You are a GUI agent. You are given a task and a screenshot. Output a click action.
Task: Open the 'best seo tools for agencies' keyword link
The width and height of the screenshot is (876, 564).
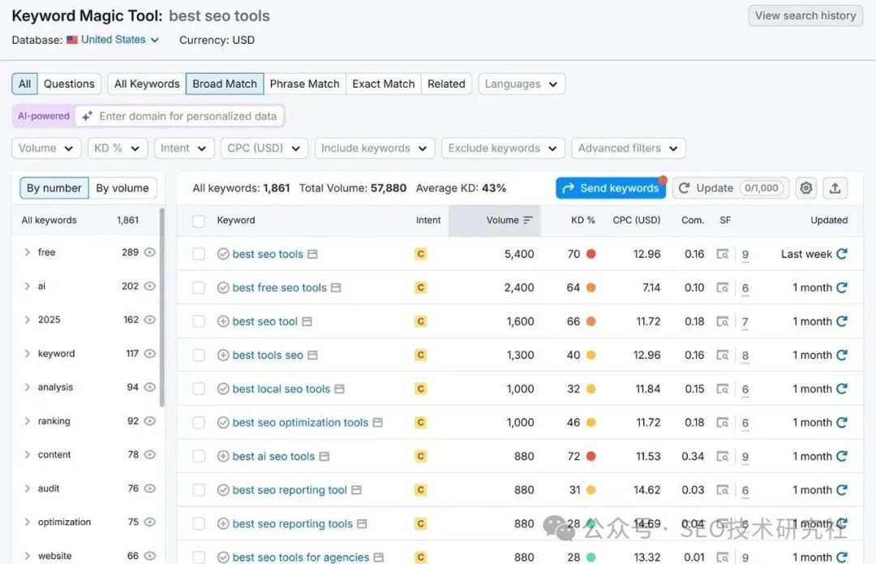tap(301, 558)
